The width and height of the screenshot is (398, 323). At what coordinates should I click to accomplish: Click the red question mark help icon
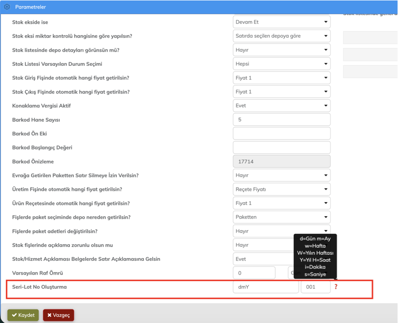(x=336, y=287)
